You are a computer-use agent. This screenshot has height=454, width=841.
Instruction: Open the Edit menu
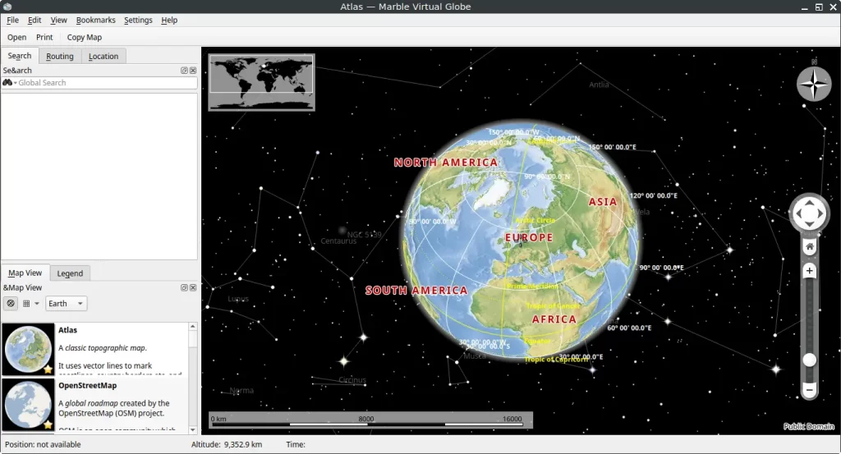(34, 20)
